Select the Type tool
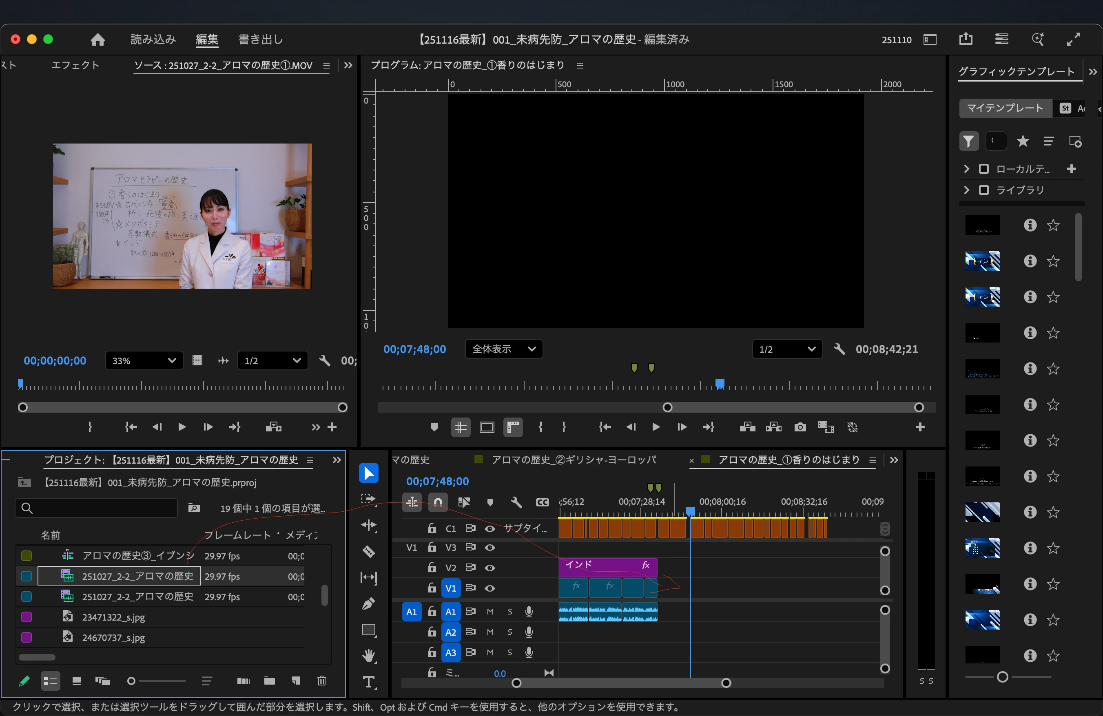The height and width of the screenshot is (716, 1103). 368,682
